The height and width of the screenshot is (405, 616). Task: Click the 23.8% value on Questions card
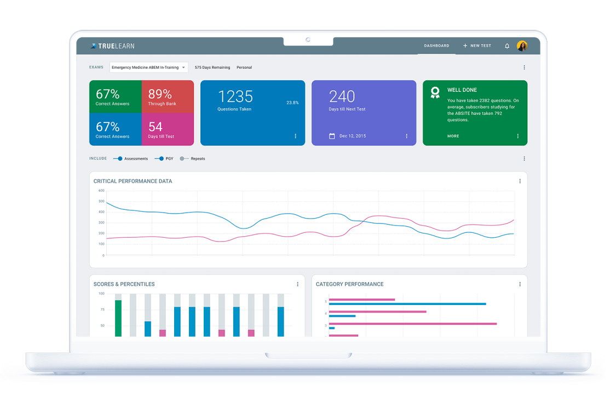coord(292,103)
